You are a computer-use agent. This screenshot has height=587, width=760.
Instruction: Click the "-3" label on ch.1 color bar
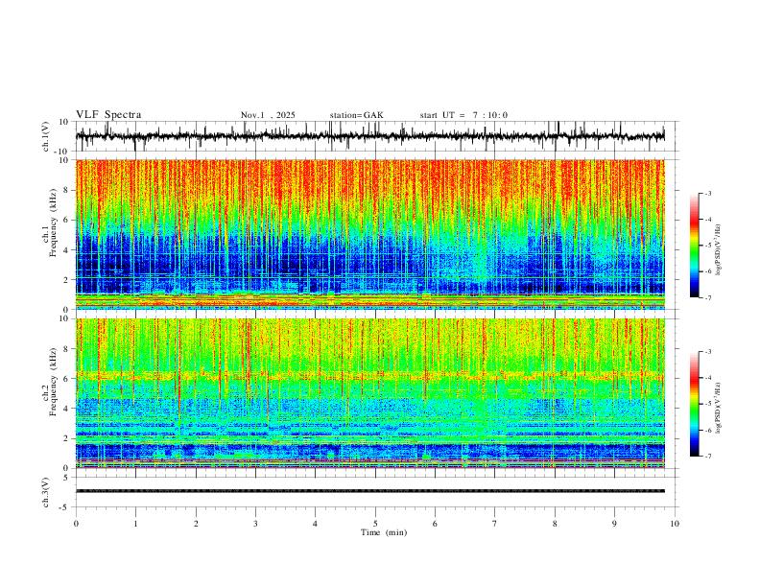(707, 193)
